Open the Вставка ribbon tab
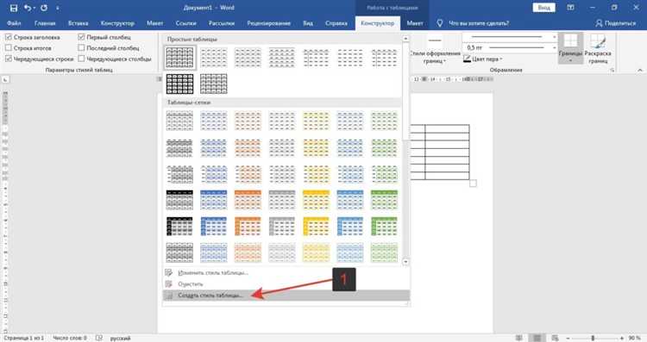 (78, 23)
